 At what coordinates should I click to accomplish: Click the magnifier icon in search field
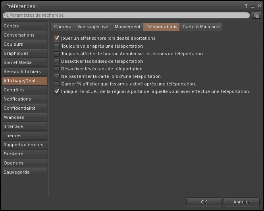[x=6, y=15]
